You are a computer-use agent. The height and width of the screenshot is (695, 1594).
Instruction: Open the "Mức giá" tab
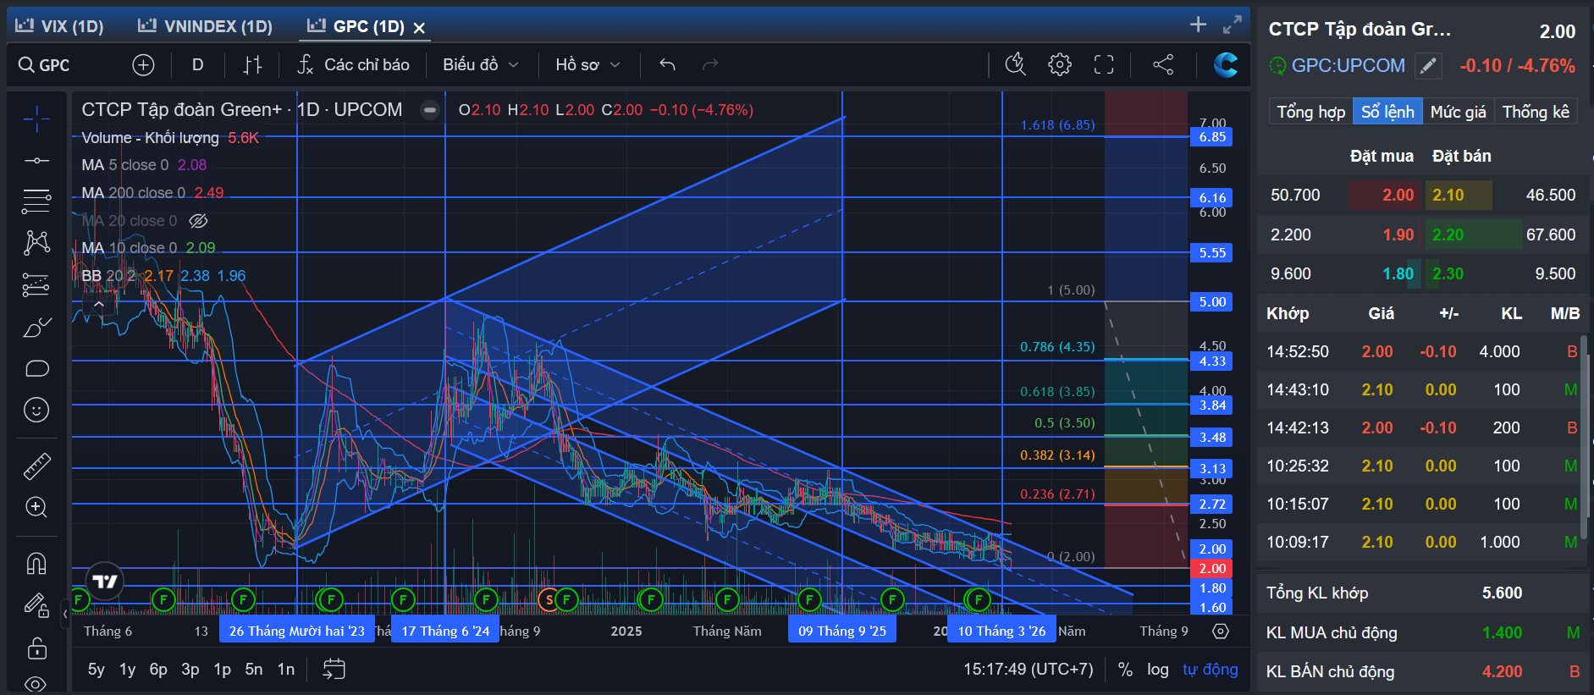tap(1458, 112)
